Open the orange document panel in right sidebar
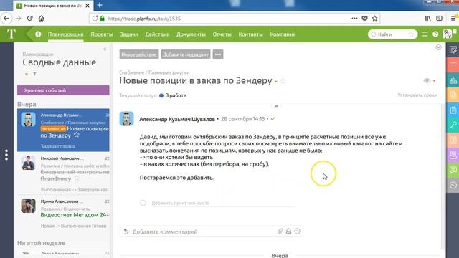 pyautogui.click(x=453, y=95)
